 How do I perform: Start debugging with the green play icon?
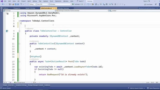click(x=73, y=4)
